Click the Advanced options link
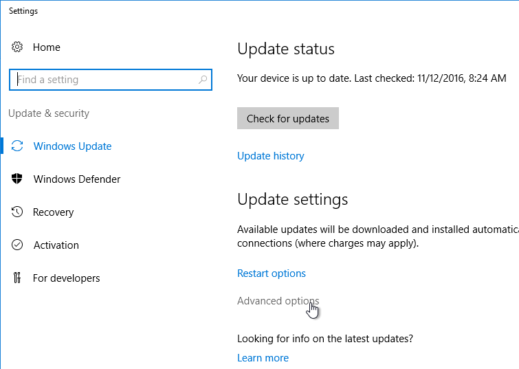The image size is (519, 369). pyautogui.click(x=278, y=301)
